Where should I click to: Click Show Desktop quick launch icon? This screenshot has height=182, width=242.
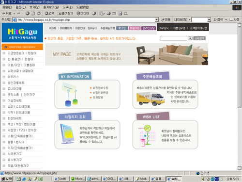(x=18, y=179)
